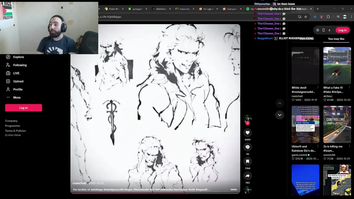Open the rvancha0 username on the video caption
Viewport: 354px width, 199px height.
pos(79,183)
